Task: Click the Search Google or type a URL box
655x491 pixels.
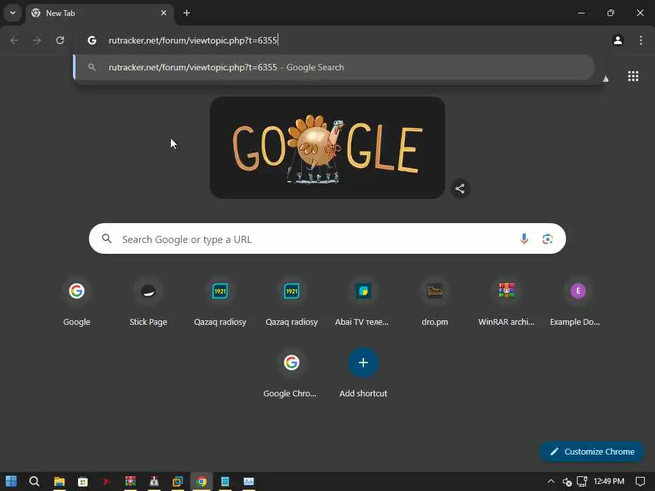Action: (x=327, y=239)
